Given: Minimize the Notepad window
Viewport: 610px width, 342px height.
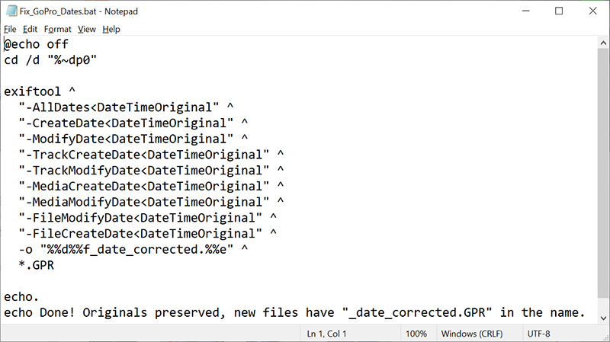Looking at the screenshot, I should (x=526, y=11).
